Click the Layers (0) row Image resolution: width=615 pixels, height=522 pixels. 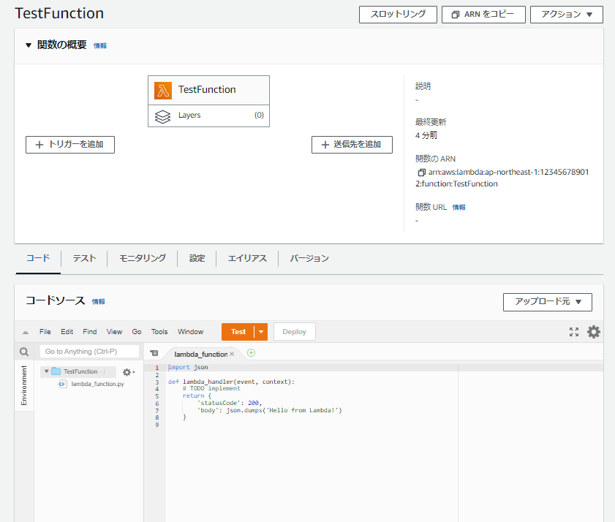pyautogui.click(x=208, y=116)
